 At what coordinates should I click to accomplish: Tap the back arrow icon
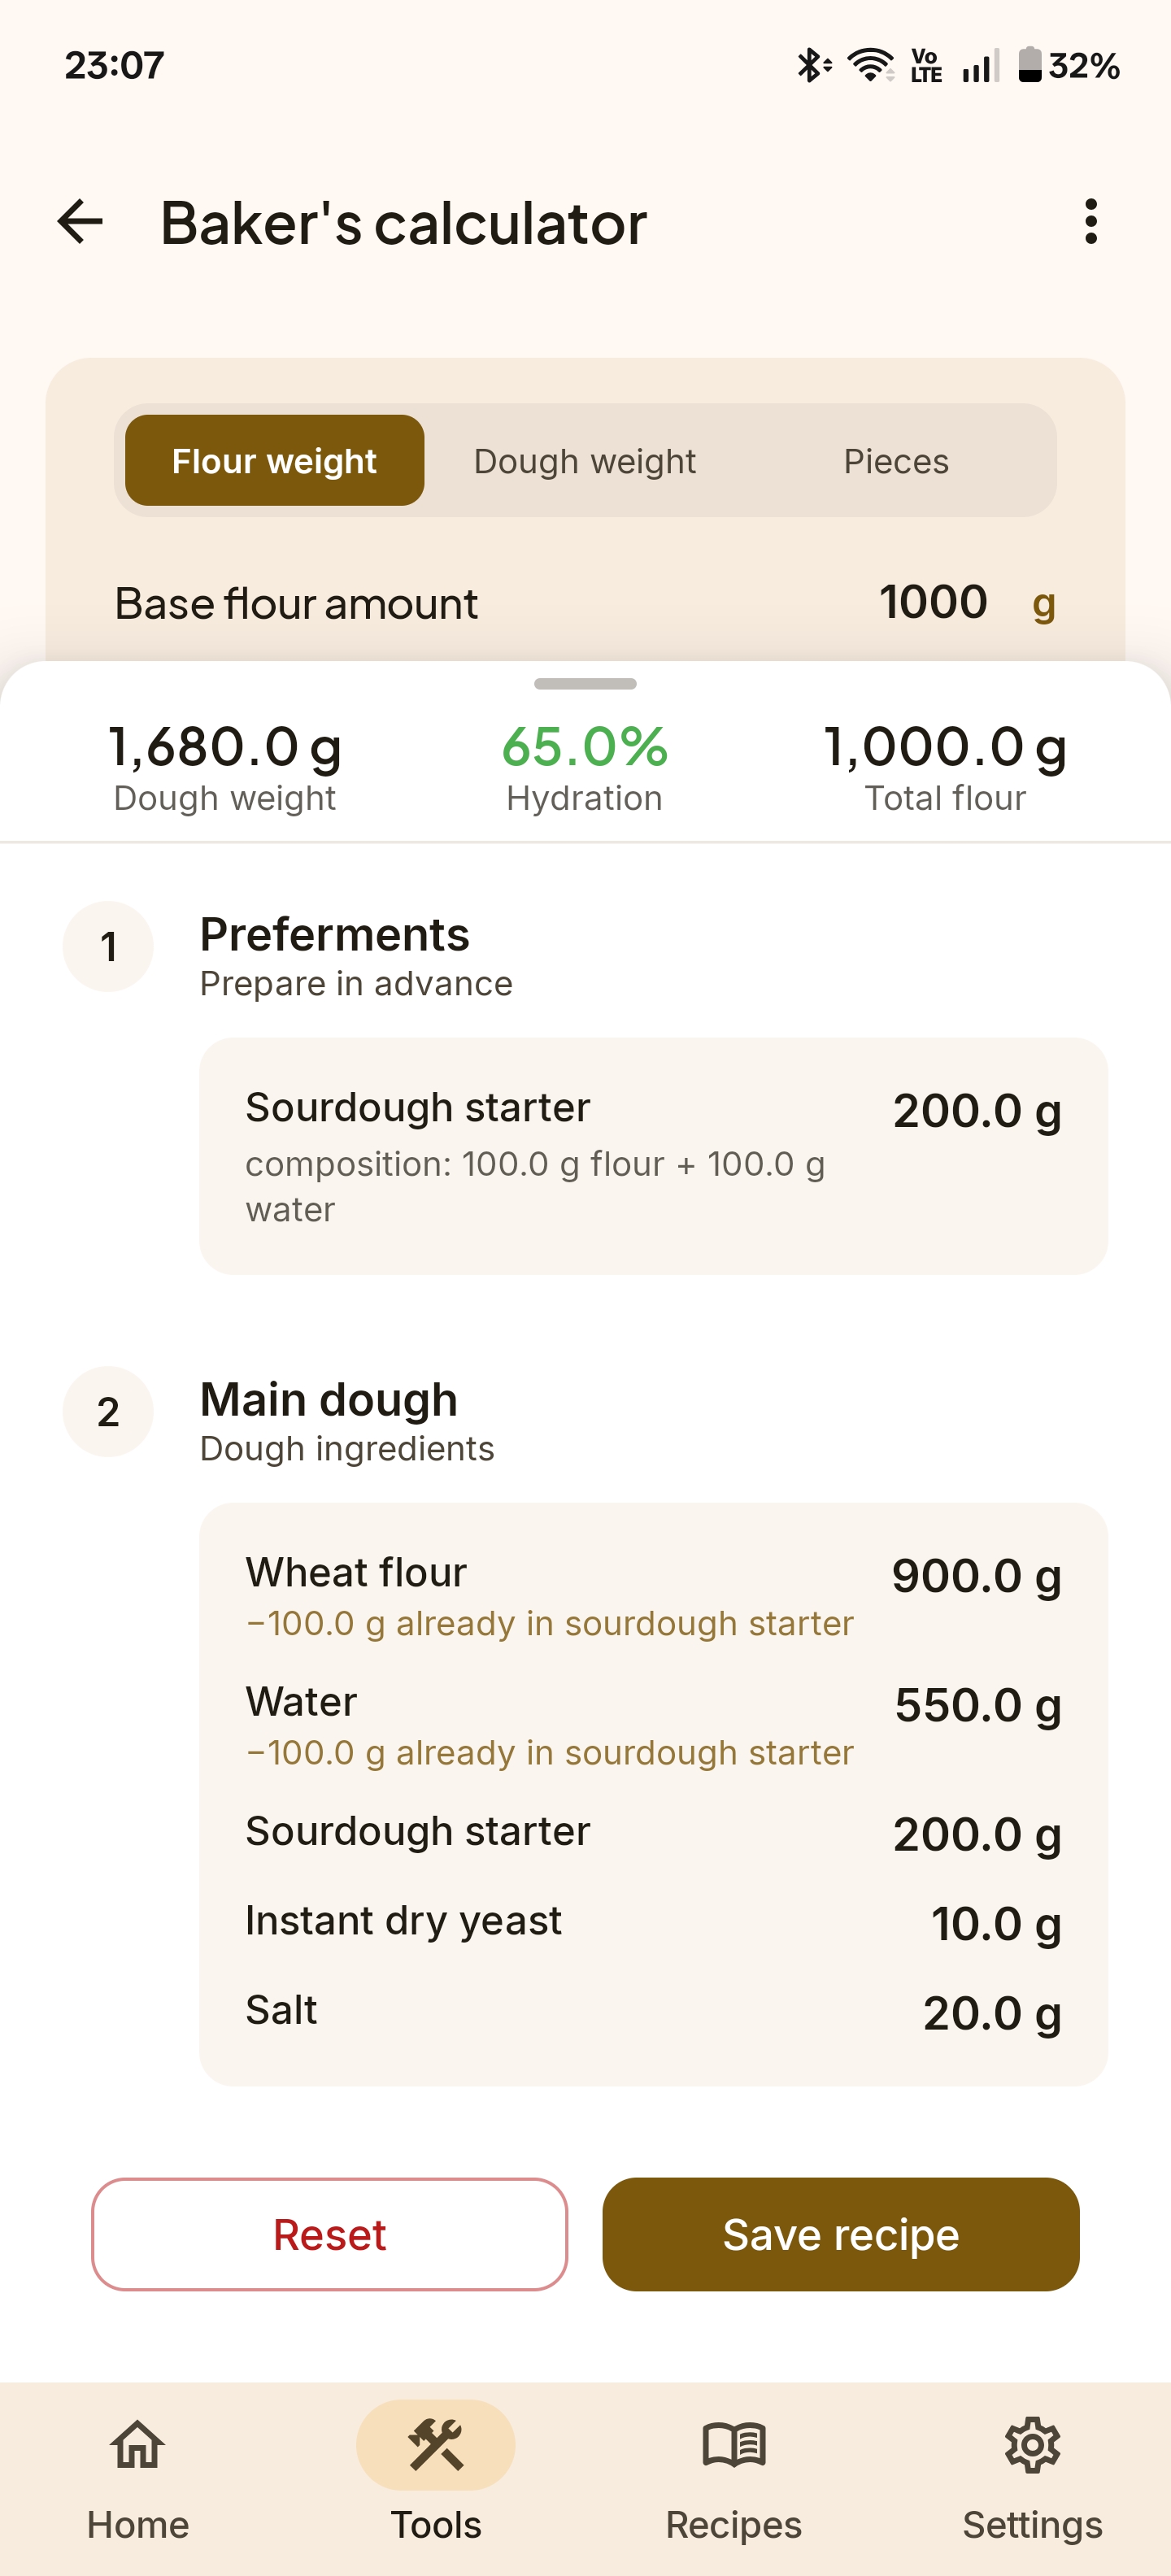[81, 221]
